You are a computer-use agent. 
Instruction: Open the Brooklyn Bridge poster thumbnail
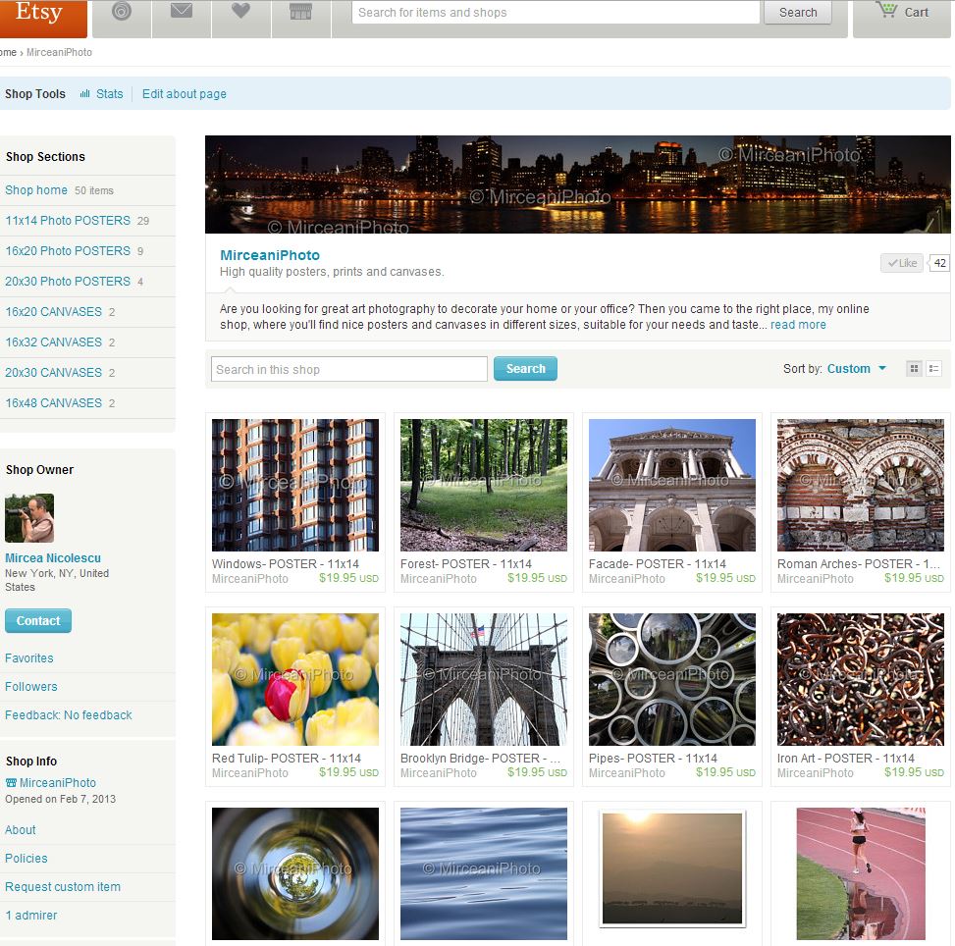tap(484, 679)
